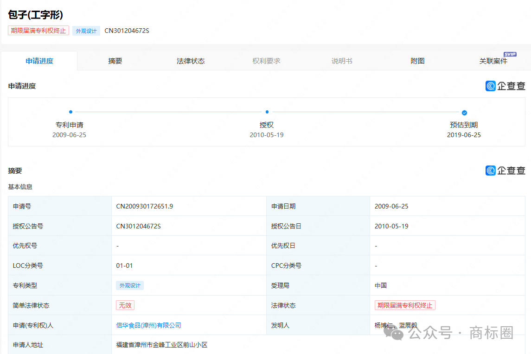Click the 专利申请 timeline dot

pos(70,112)
